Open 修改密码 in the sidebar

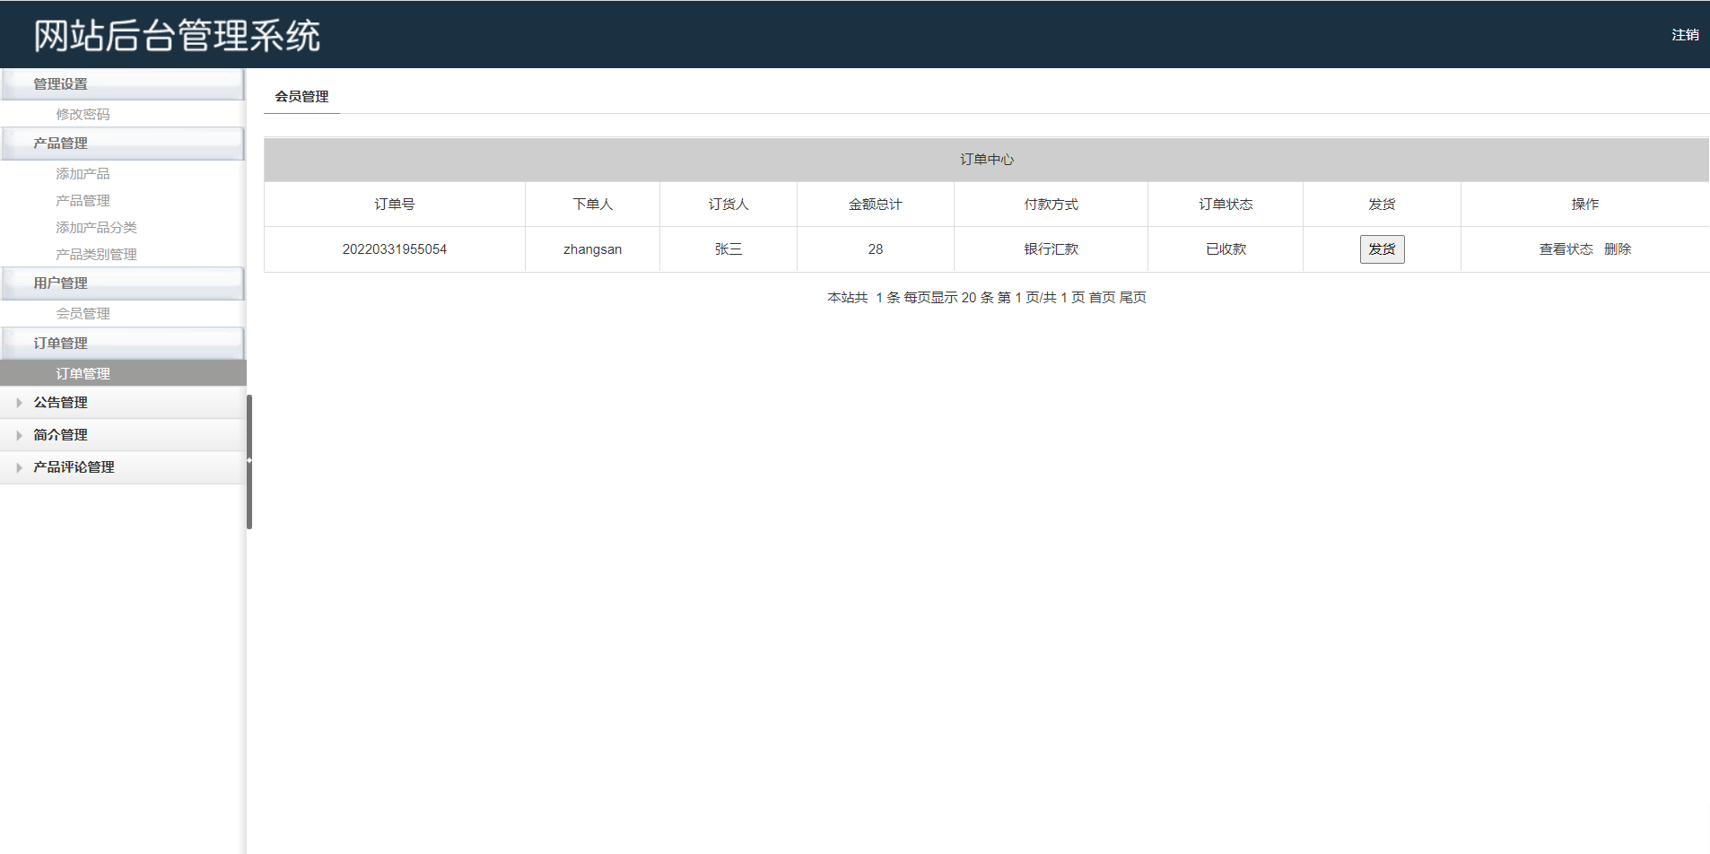[83, 114]
